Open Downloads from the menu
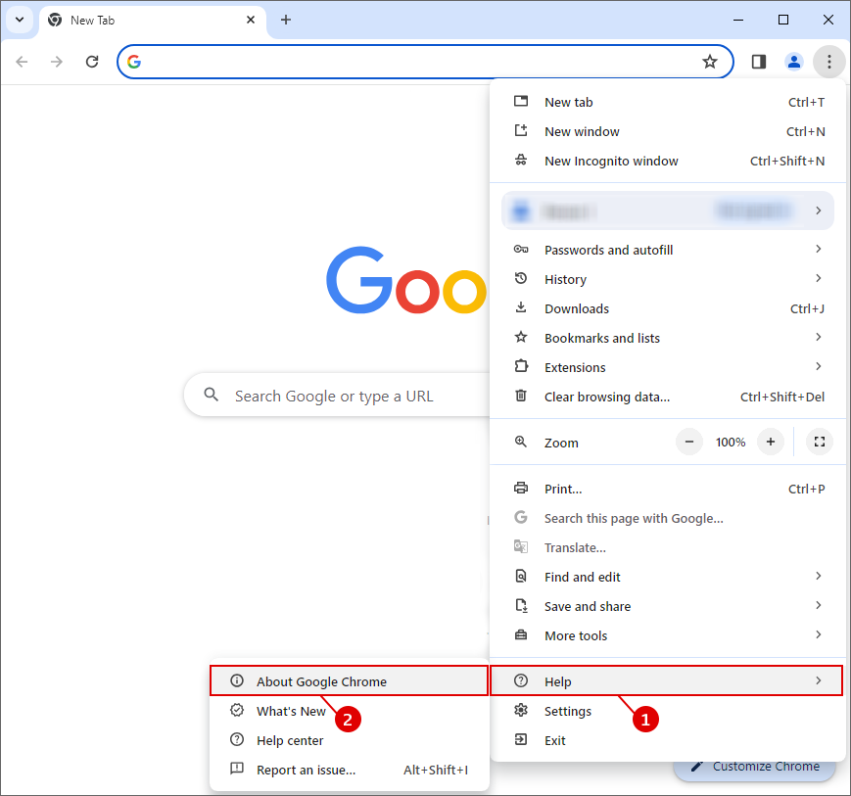This screenshot has width=851, height=796. pyautogui.click(x=669, y=308)
